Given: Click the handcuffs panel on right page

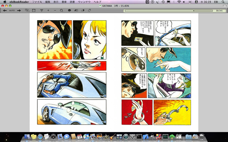Looking at the screenshot, I should pyautogui.click(x=172, y=112).
